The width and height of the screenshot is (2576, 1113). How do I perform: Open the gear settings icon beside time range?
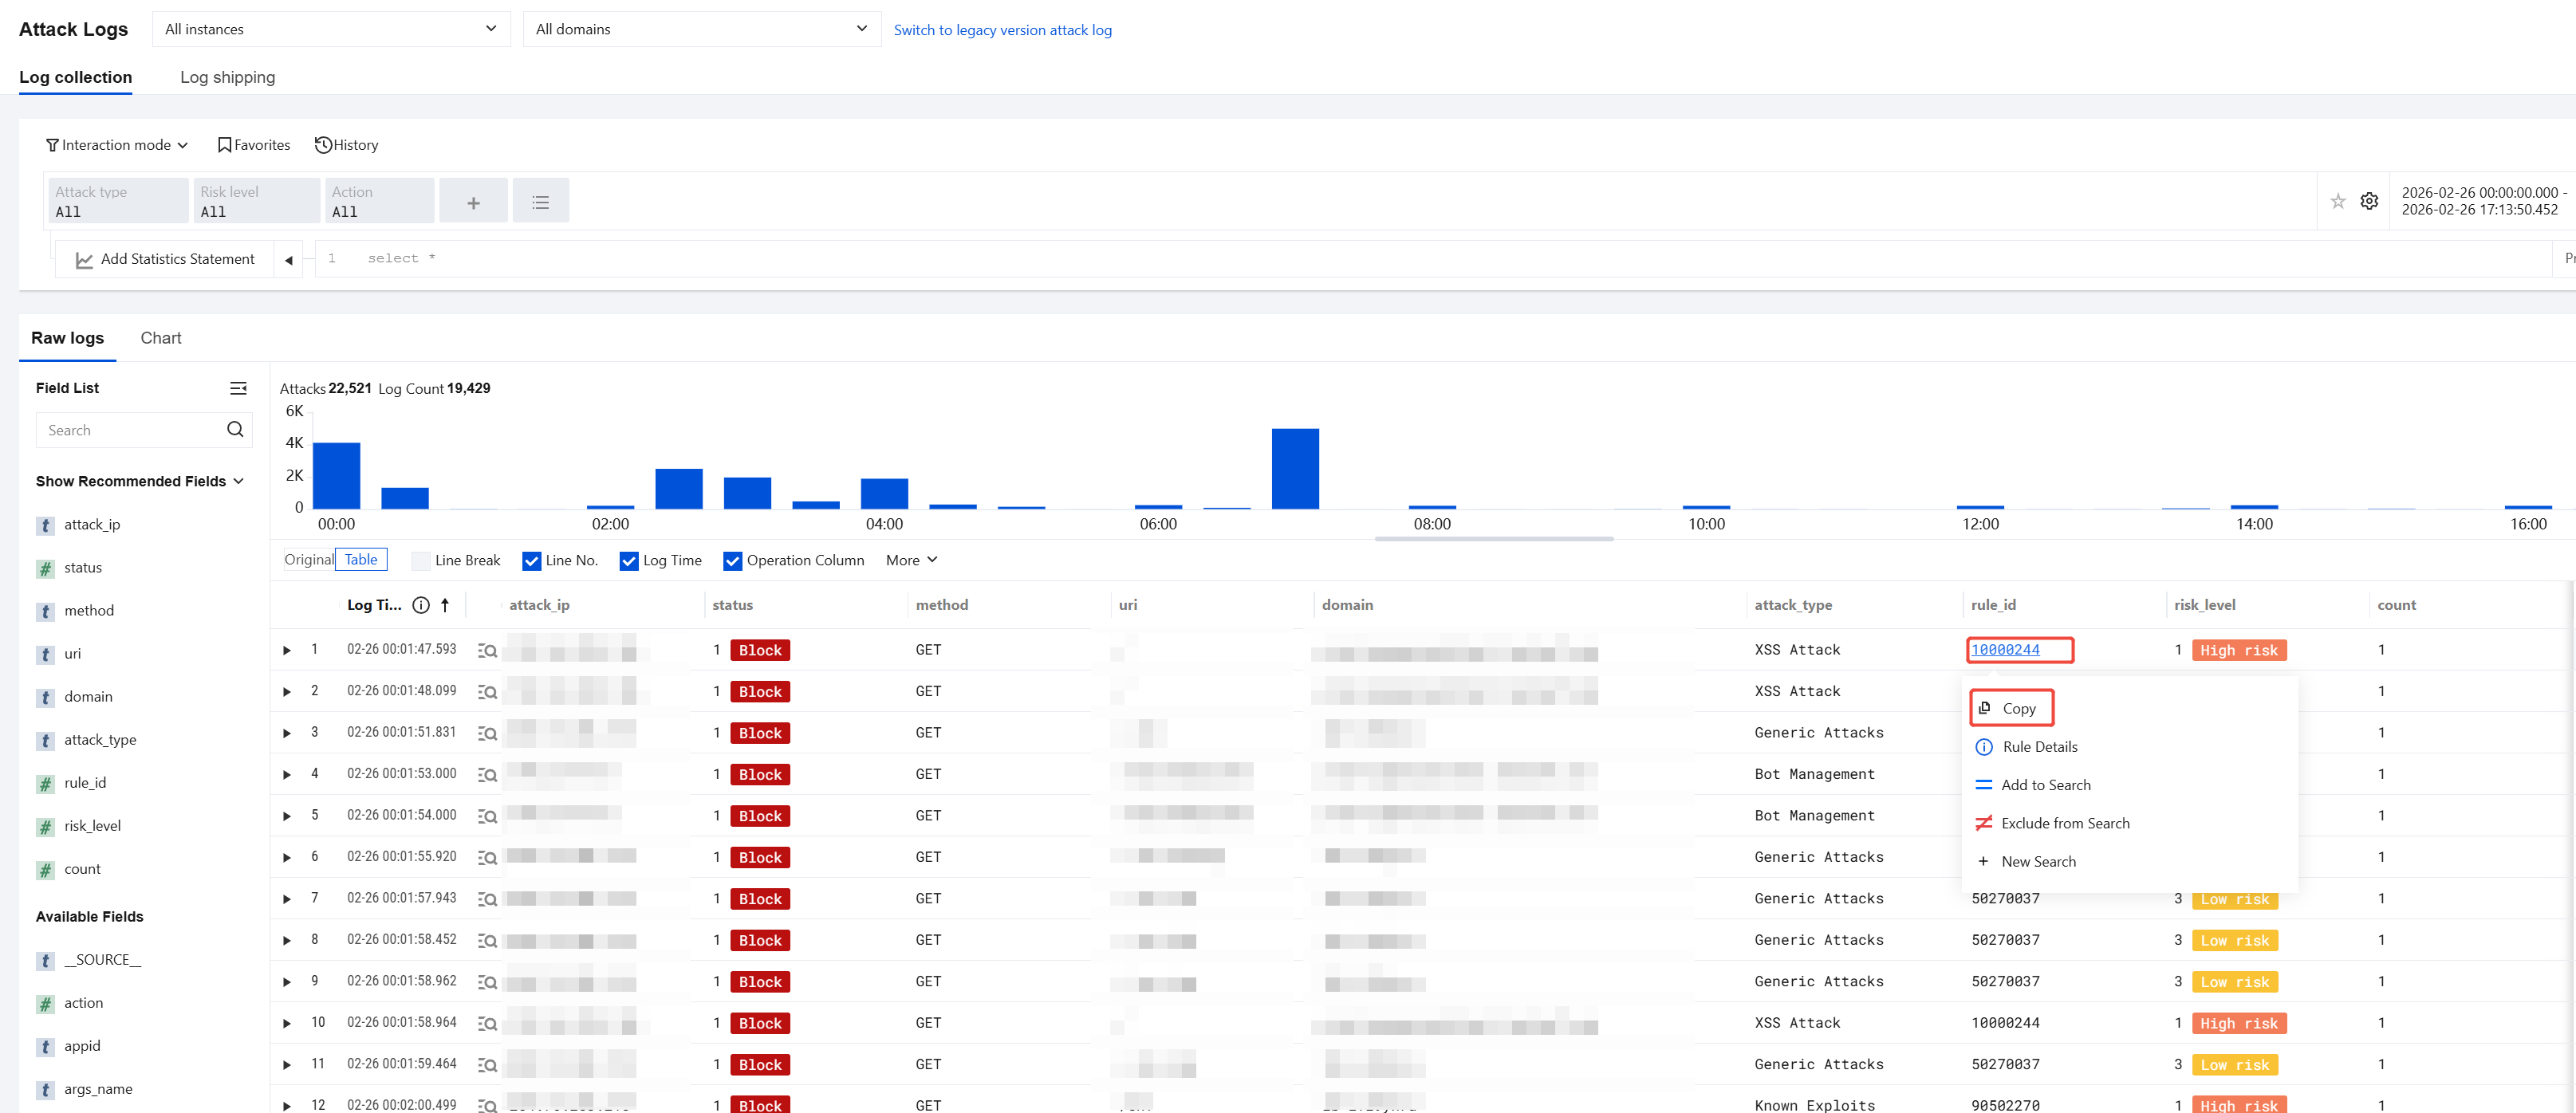point(2369,201)
